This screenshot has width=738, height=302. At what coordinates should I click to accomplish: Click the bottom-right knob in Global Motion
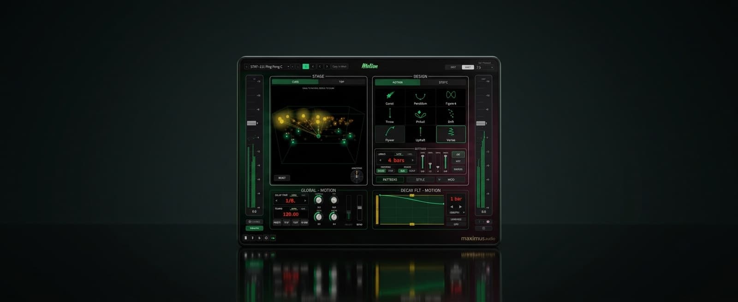tap(333, 217)
